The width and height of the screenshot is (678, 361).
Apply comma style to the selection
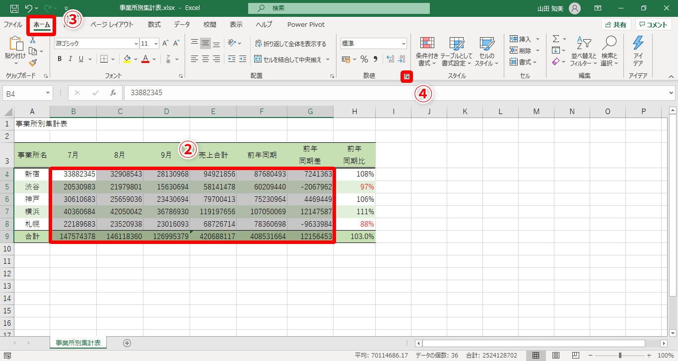(x=376, y=60)
